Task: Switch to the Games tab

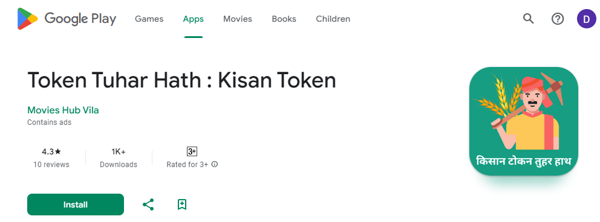Action: pyautogui.click(x=149, y=19)
